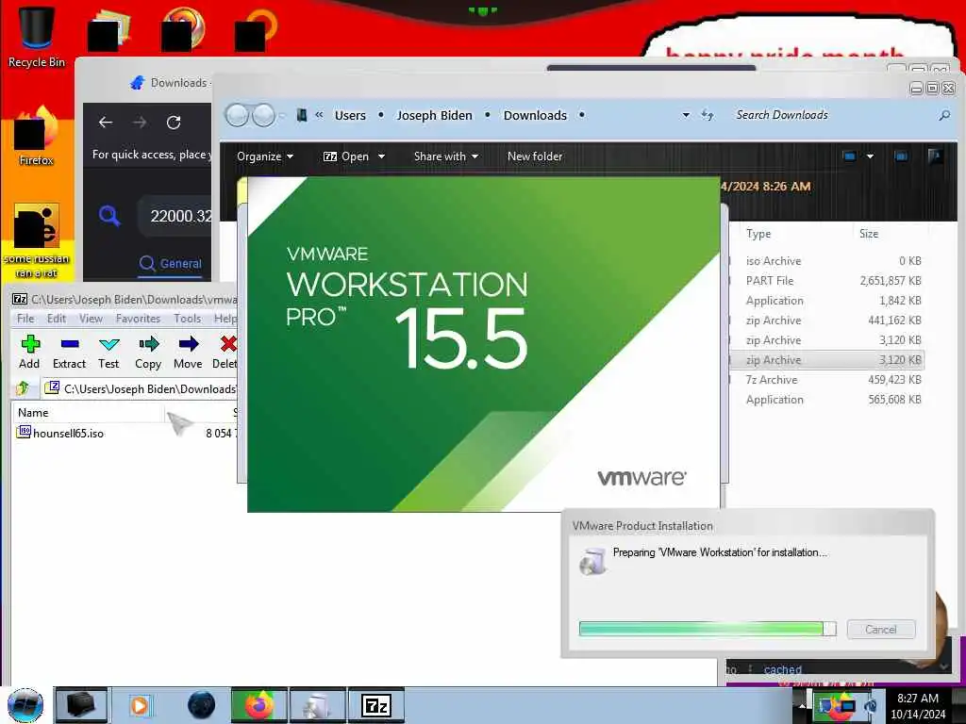This screenshot has width=966, height=724.
Task: Click the Explorer forward navigation button
Action: (263, 115)
